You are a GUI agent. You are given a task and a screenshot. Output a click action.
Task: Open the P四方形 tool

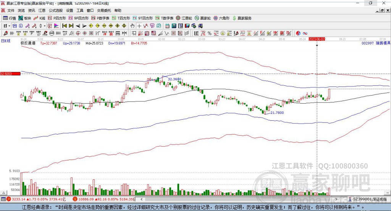tap(57, 18)
